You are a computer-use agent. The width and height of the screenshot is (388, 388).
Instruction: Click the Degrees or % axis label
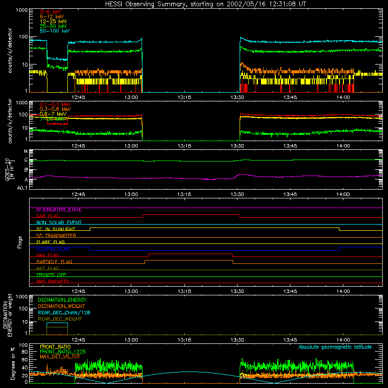(13, 363)
